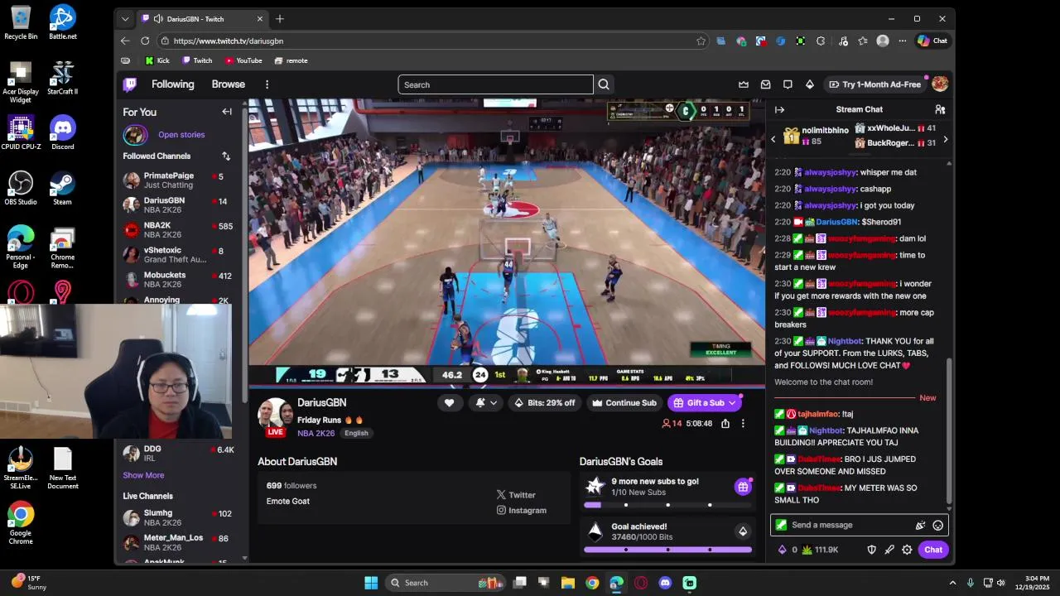Open the stream's three-dot more menu

743,423
